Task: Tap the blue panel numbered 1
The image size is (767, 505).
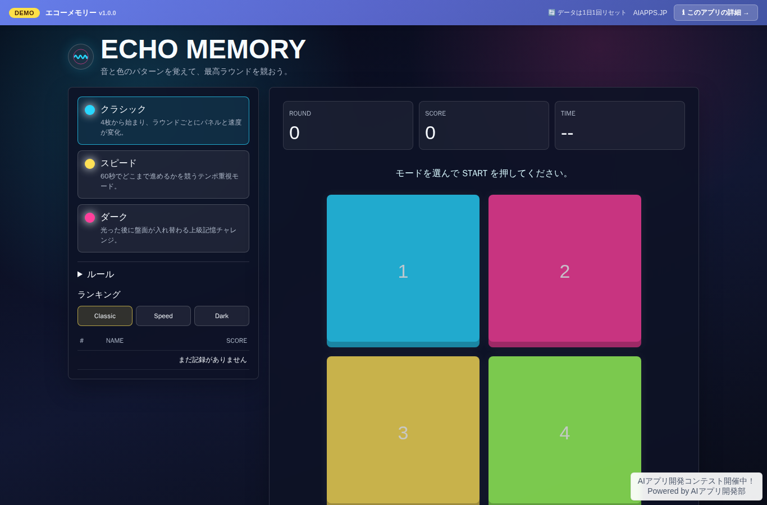Action: pos(403,271)
